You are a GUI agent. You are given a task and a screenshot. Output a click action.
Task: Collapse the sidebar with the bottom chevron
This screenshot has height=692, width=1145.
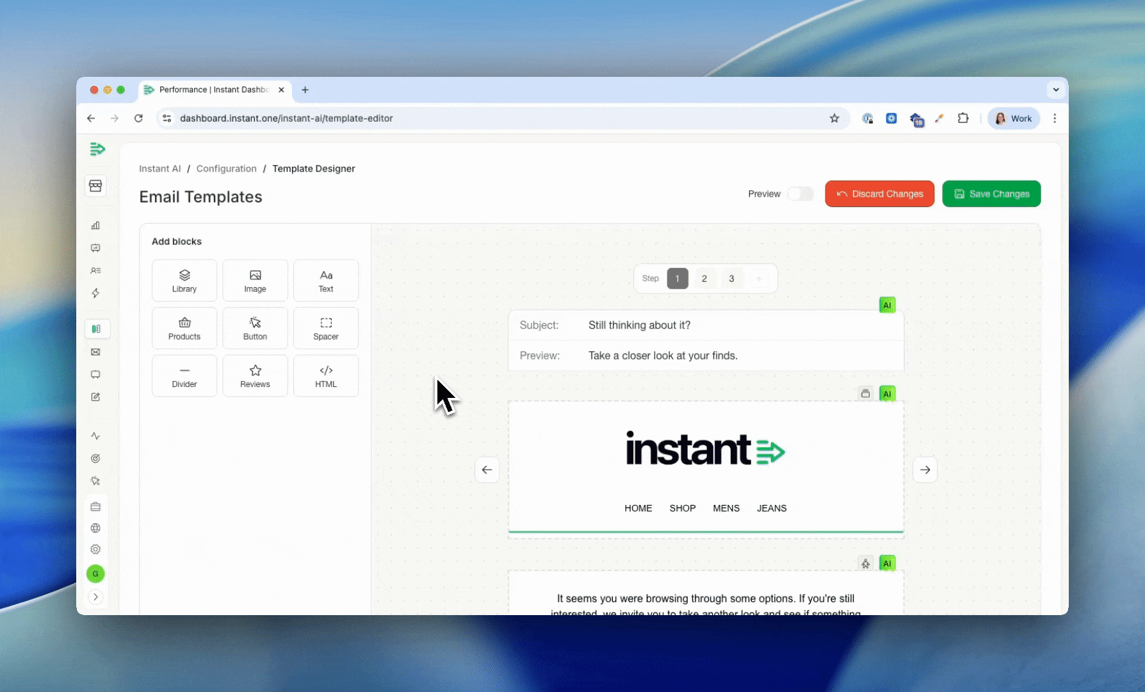95,597
